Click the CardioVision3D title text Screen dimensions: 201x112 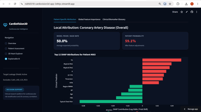pyautogui.click(x=18, y=24)
